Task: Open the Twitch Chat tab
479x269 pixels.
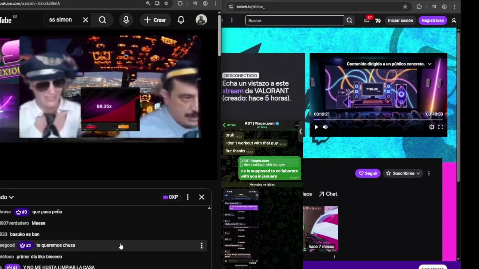Action: pyautogui.click(x=328, y=194)
